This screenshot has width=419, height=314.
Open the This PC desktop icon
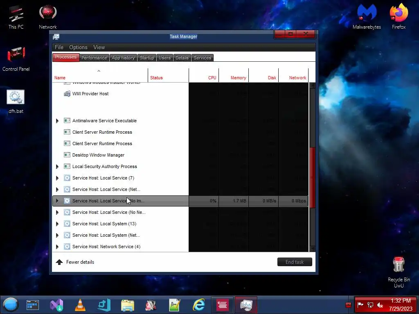[16, 16]
